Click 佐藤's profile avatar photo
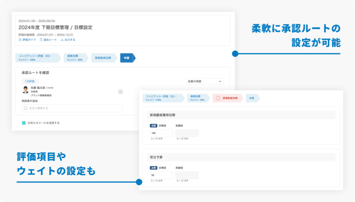The width and height of the screenshot is (355, 202). (26, 90)
